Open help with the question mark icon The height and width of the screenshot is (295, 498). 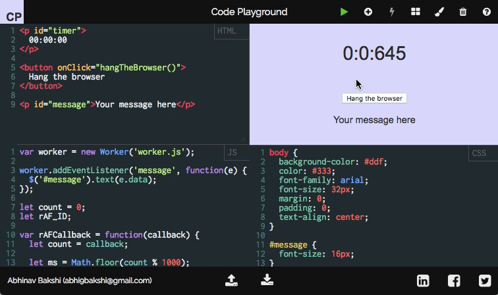487,12
